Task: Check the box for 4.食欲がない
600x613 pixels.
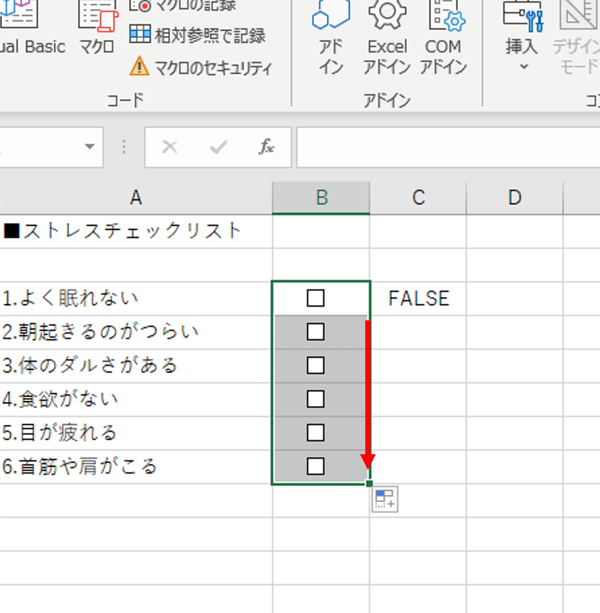Action: point(315,399)
